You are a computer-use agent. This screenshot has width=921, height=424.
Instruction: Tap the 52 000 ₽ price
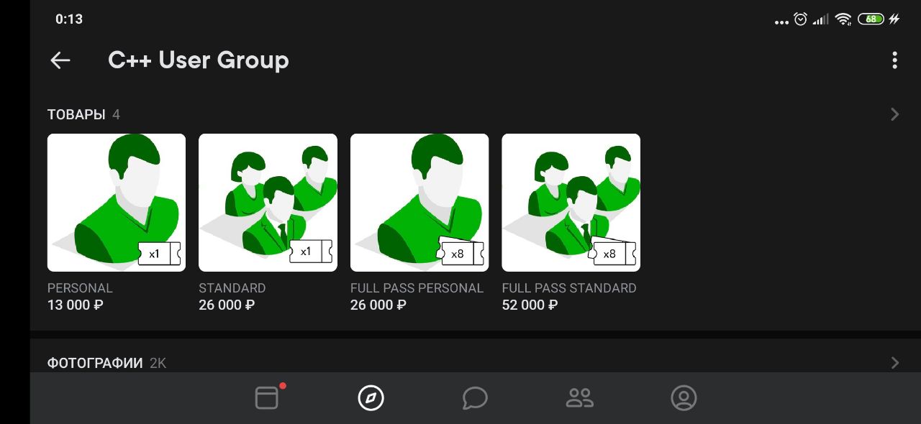point(530,305)
